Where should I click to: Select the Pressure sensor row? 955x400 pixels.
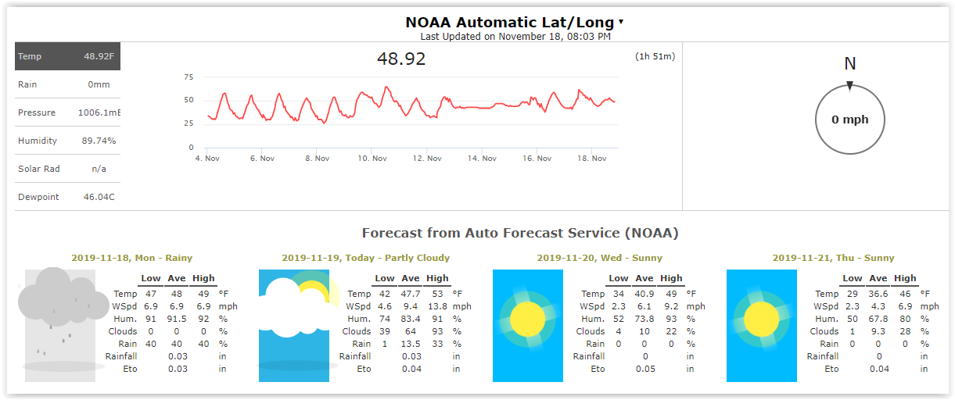[x=68, y=112]
